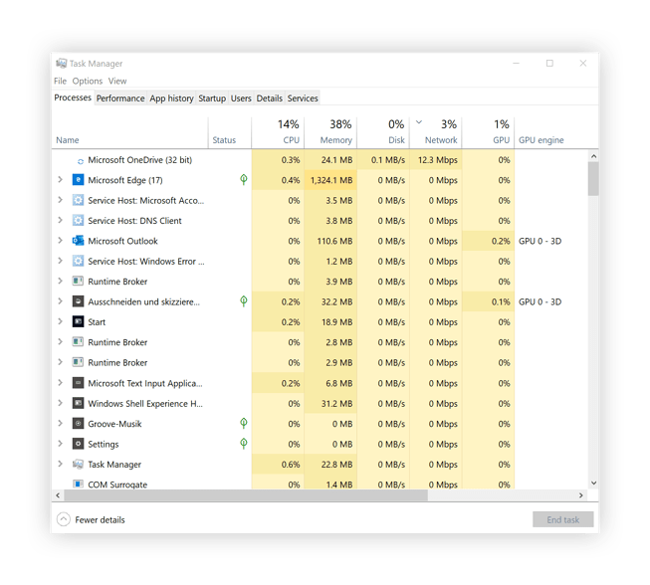This screenshot has width=650, height=585.
Task: Click the Microsoft OneDrive sync icon
Action: click(x=81, y=160)
